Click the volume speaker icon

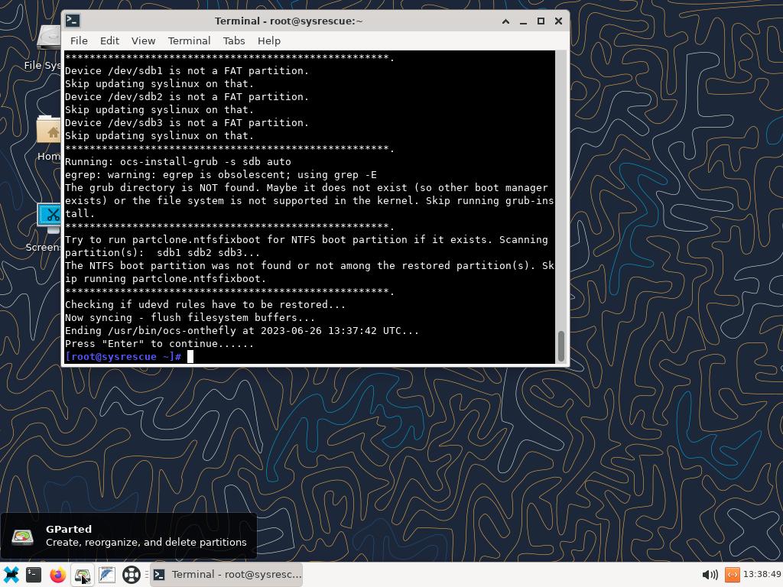[709, 575]
